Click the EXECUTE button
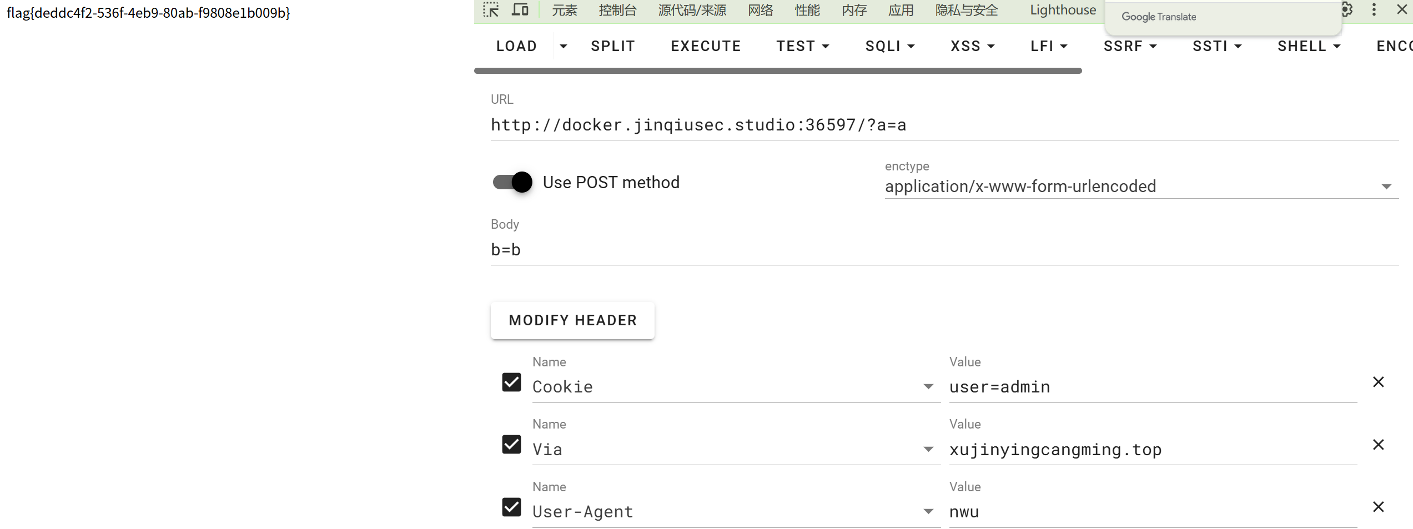This screenshot has width=1413, height=529. point(706,46)
